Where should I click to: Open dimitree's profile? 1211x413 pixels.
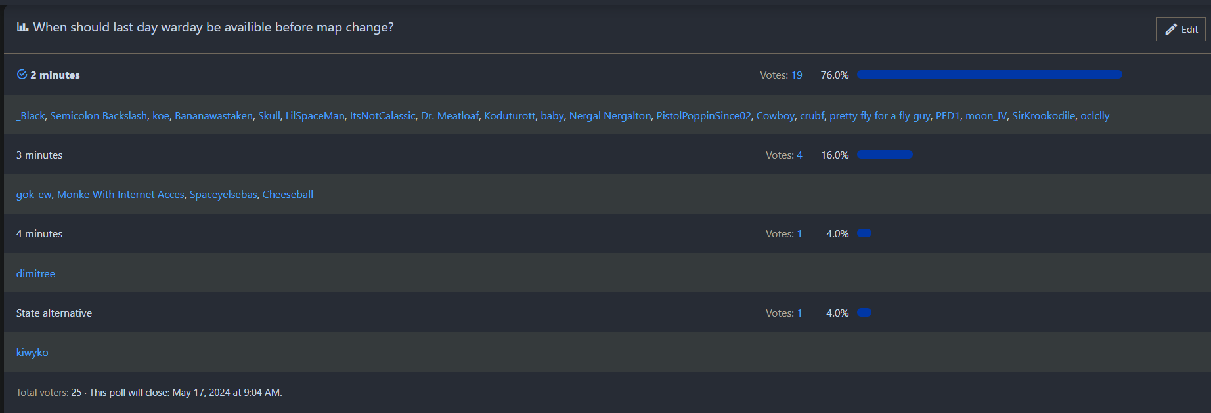click(35, 274)
